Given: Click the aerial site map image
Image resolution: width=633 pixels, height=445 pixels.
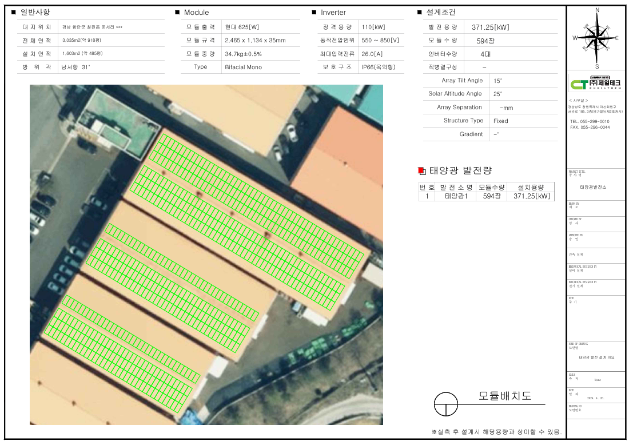Looking at the screenshot, I should [206, 255].
